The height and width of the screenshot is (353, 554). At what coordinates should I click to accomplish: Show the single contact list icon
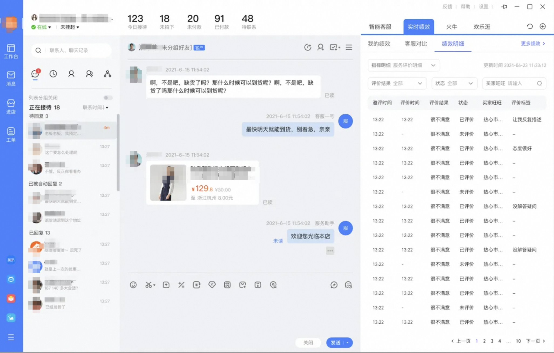[71, 74]
